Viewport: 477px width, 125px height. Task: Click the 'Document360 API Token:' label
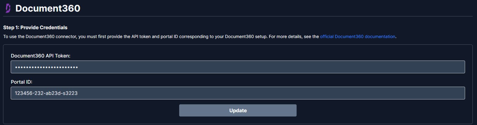click(x=41, y=56)
